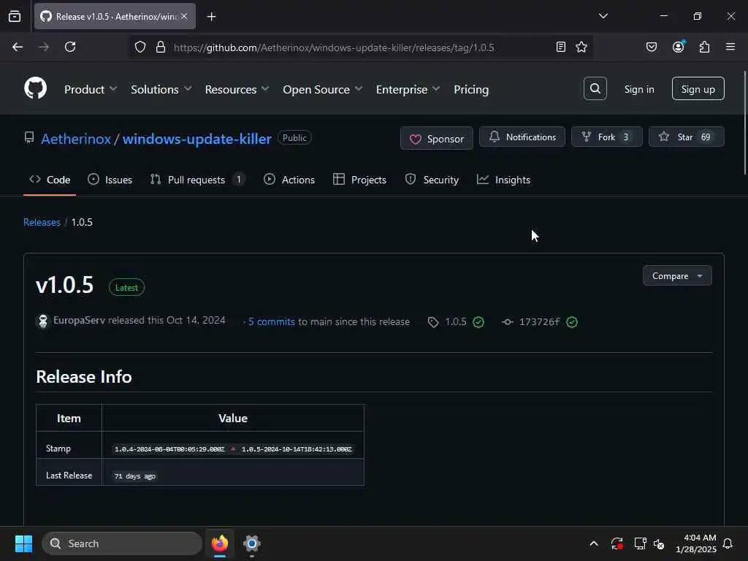748x561 pixels.
Task: Click the GitHub logo icon
Action: point(36,88)
